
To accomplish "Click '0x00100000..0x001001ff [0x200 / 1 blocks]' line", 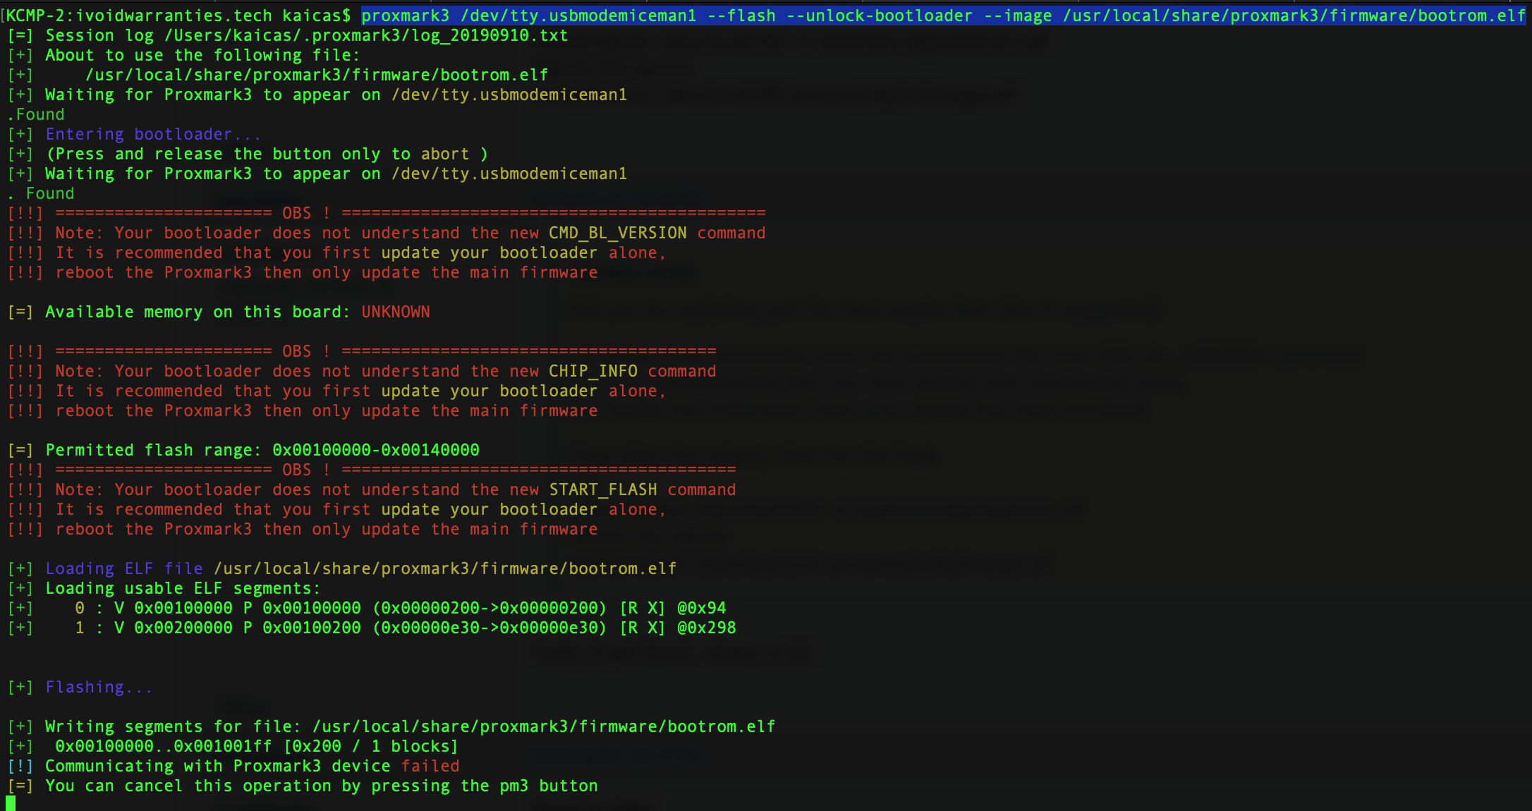I will [x=233, y=746].
